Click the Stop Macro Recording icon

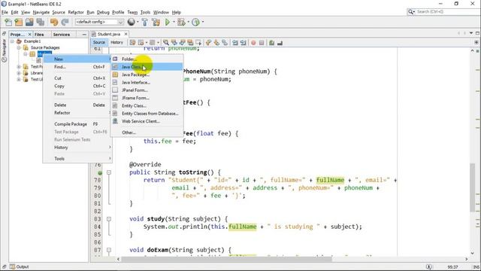[x=262, y=43]
